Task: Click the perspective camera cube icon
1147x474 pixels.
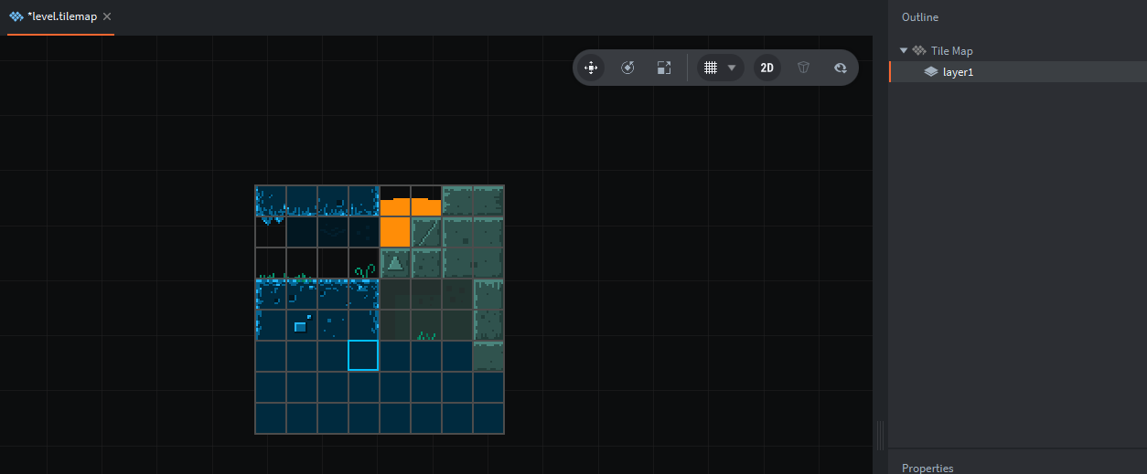Action: (803, 68)
